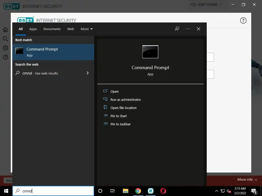Image resolution: width=262 pixels, height=196 pixels.
Task: Click first ESET input field behind search
Action: coord(210,57)
